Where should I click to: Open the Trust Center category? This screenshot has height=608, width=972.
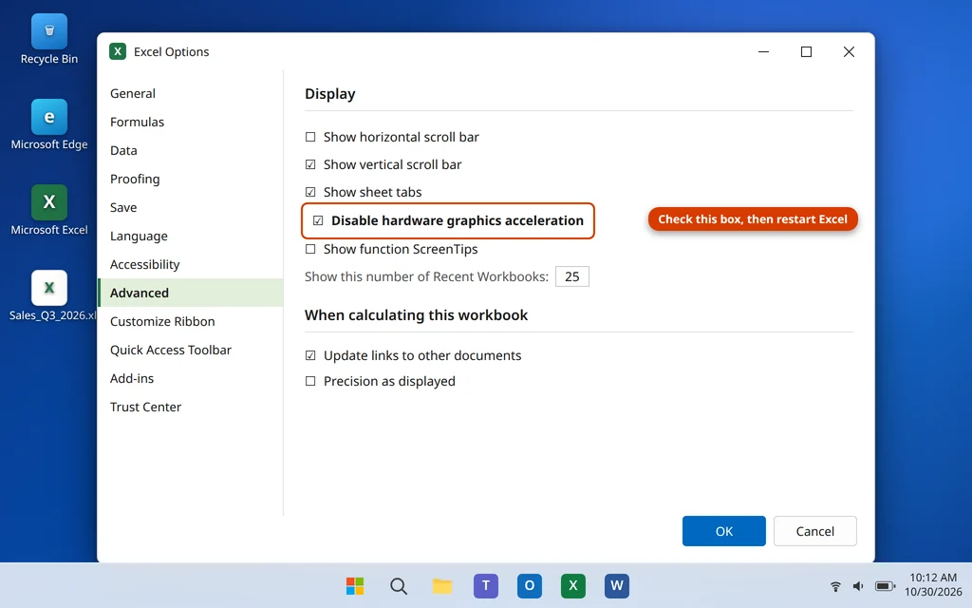click(190, 407)
